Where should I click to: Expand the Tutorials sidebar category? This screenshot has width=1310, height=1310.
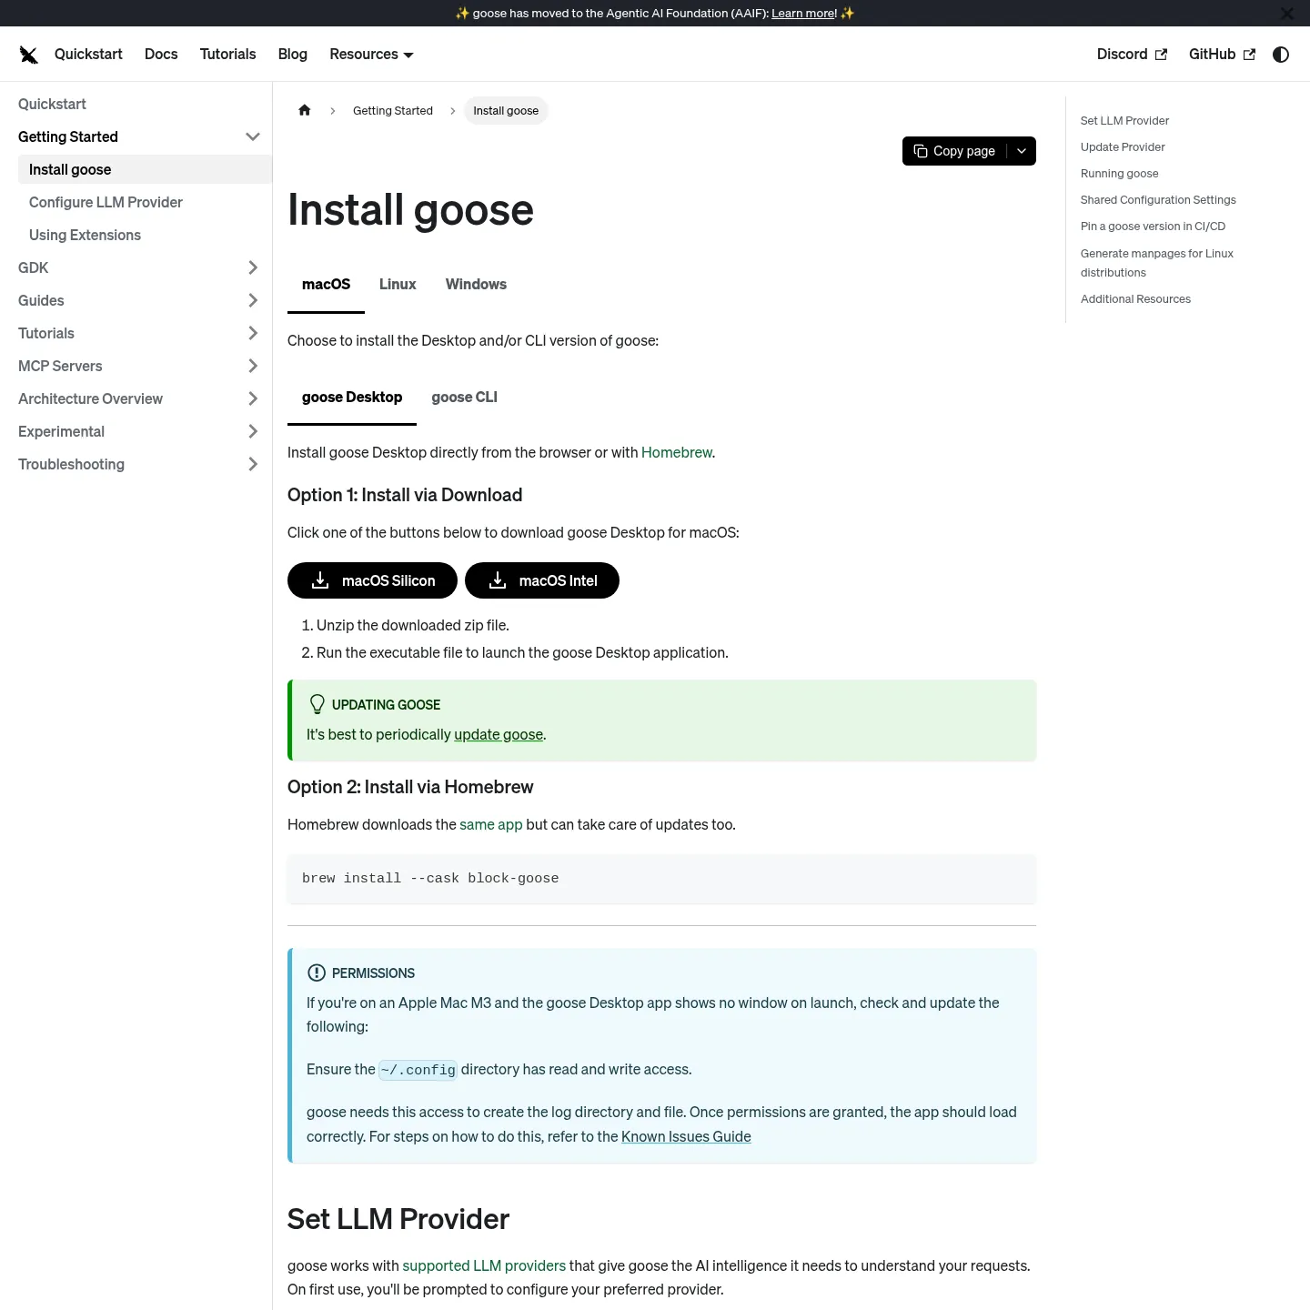pos(253,333)
